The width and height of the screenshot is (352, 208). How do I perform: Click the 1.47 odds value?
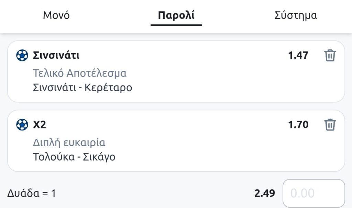click(298, 56)
